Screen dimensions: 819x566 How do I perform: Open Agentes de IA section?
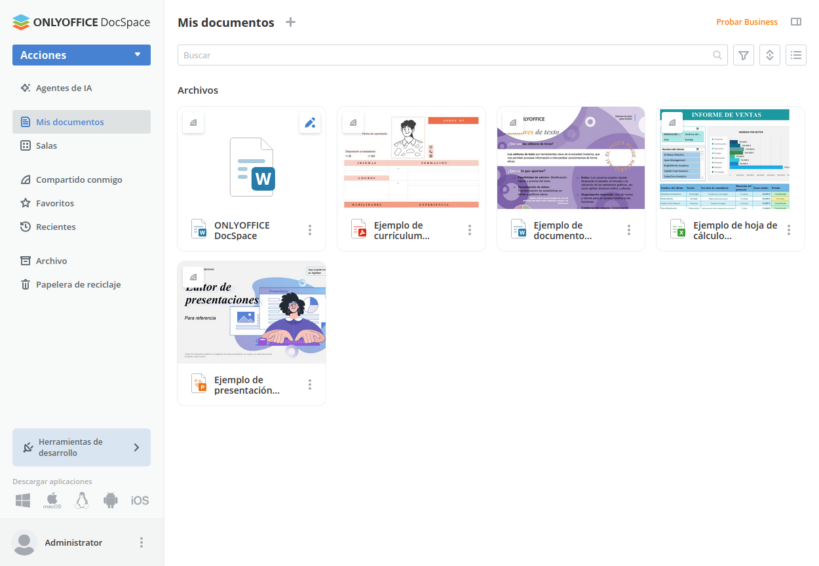(64, 88)
